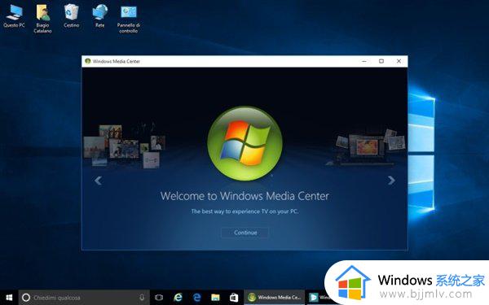
Task: Close the Windows Media Center window
Action: coord(399,61)
